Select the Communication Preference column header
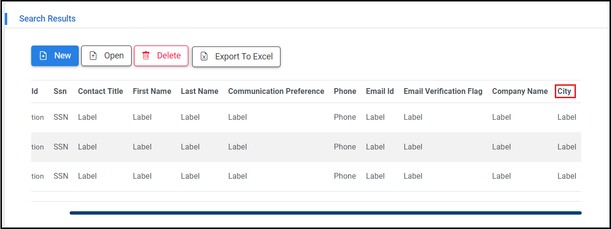611x229 pixels. click(276, 91)
